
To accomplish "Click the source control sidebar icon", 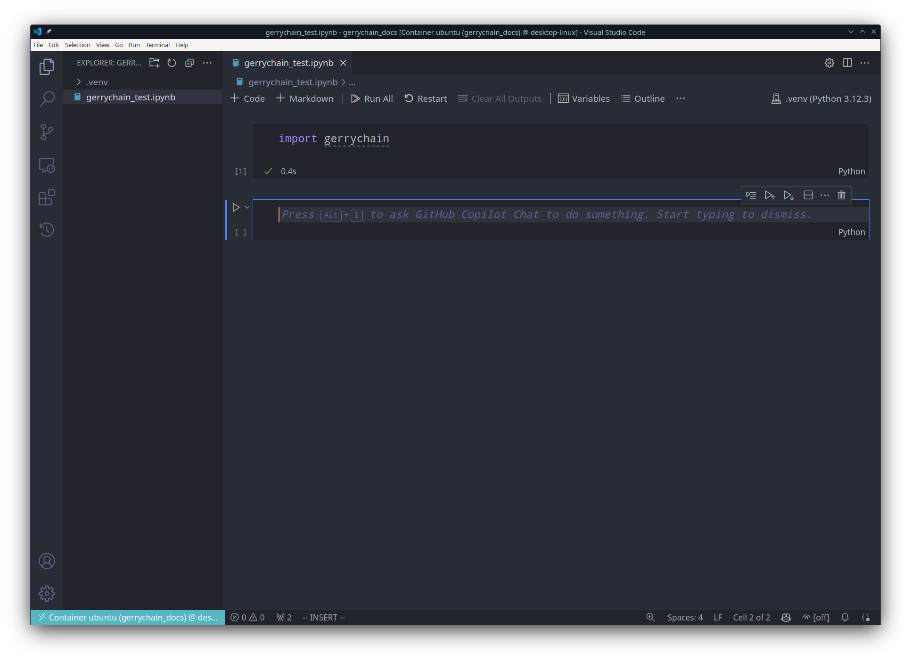I will point(46,131).
